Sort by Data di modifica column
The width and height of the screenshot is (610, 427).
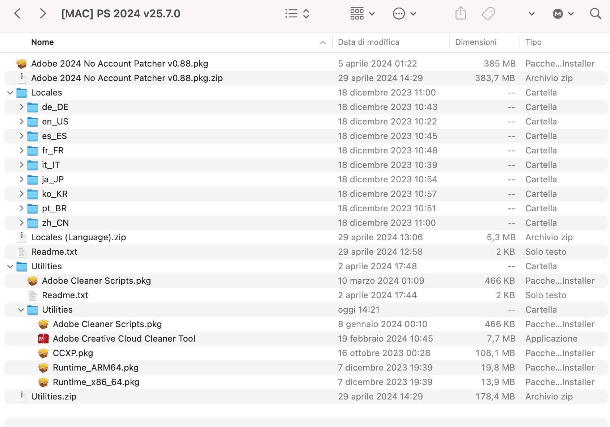point(368,42)
